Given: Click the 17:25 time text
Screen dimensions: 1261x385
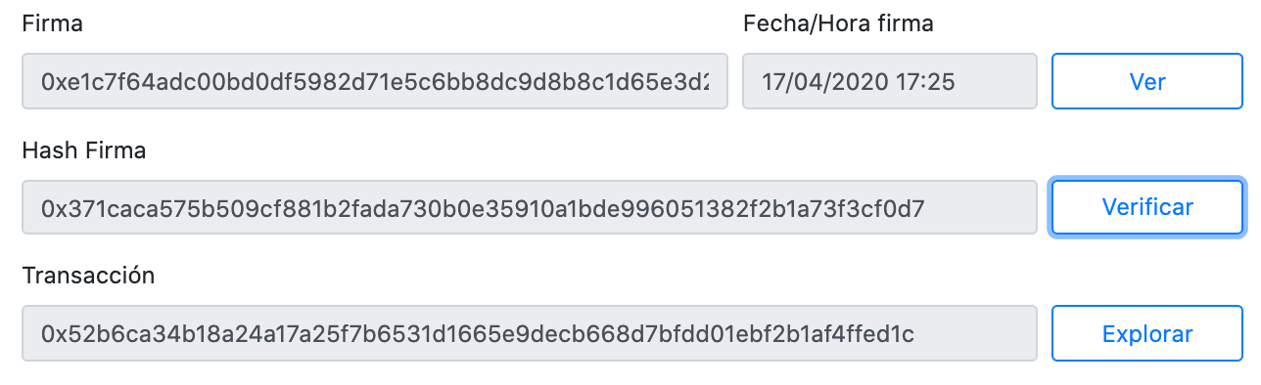Looking at the screenshot, I should (x=927, y=82).
